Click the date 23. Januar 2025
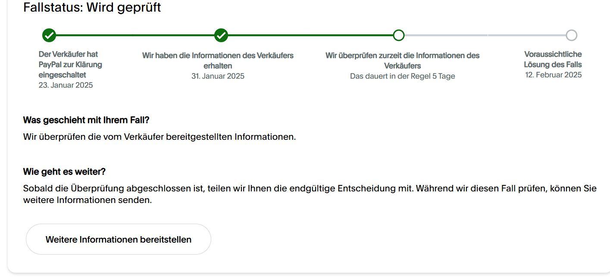 [x=66, y=85]
